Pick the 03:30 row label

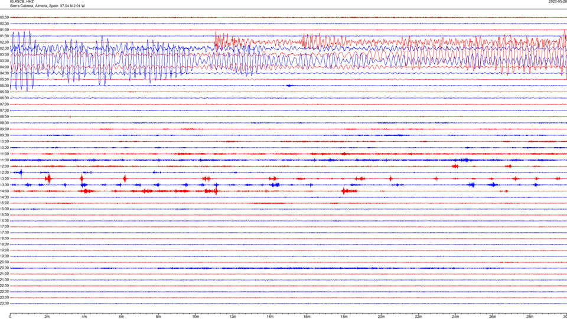4,61
